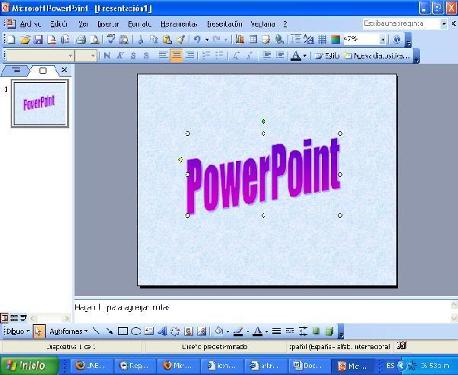Undo the last action

tap(198, 39)
